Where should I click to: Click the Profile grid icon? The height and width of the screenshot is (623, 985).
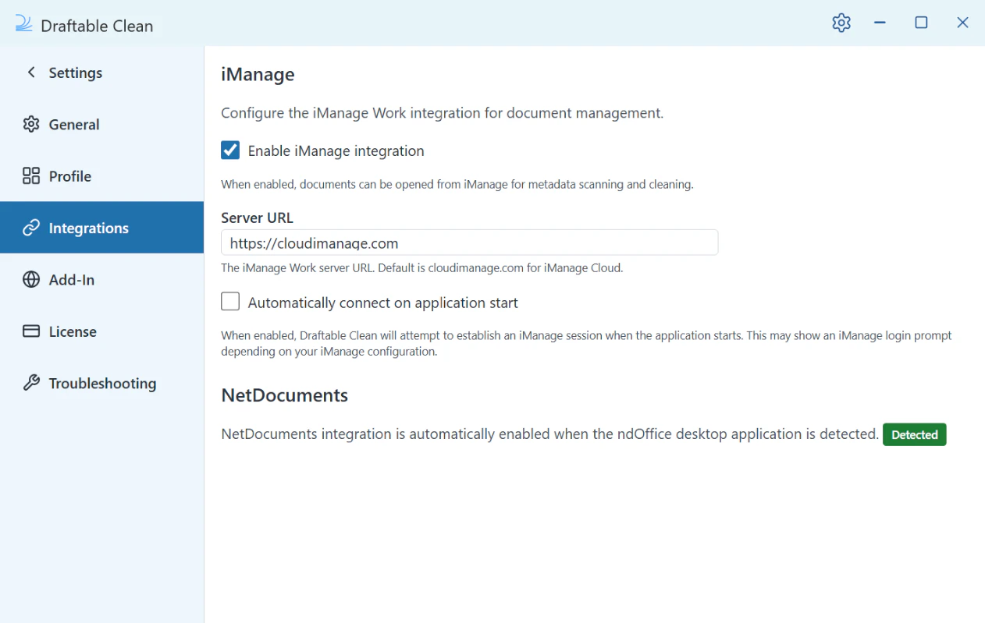point(31,175)
